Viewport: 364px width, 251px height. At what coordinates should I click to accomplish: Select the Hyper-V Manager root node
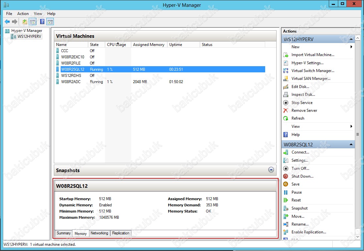click(x=27, y=31)
